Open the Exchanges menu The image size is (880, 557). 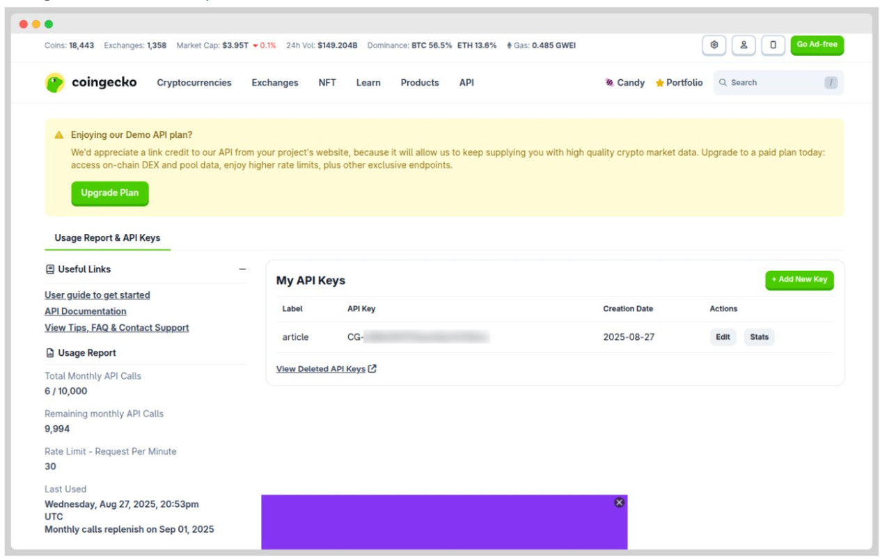coord(275,82)
